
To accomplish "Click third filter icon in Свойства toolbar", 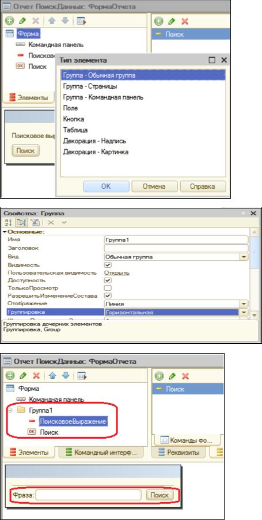I will pyautogui.click(x=34, y=223).
